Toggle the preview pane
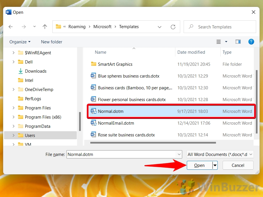This screenshot has height=197, width=263. point(238,42)
